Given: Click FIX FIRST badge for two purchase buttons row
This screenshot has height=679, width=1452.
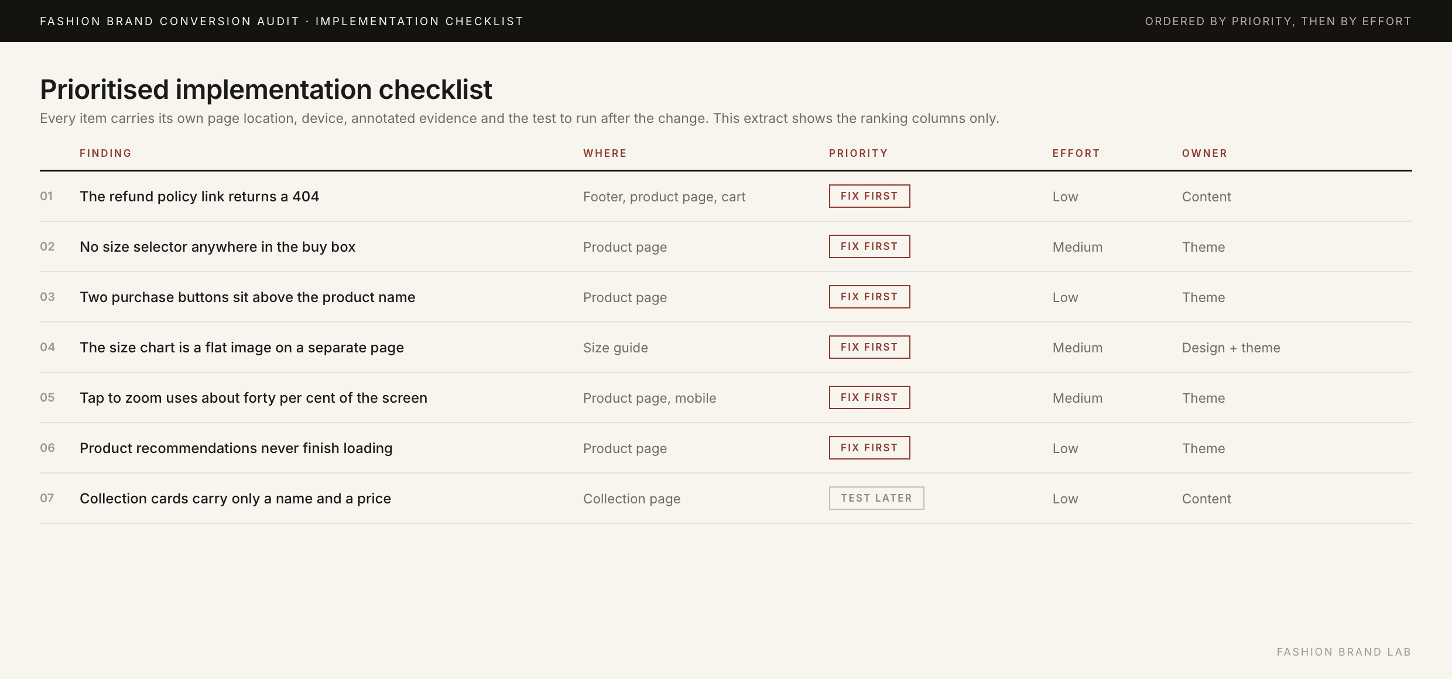Looking at the screenshot, I should [x=869, y=297].
